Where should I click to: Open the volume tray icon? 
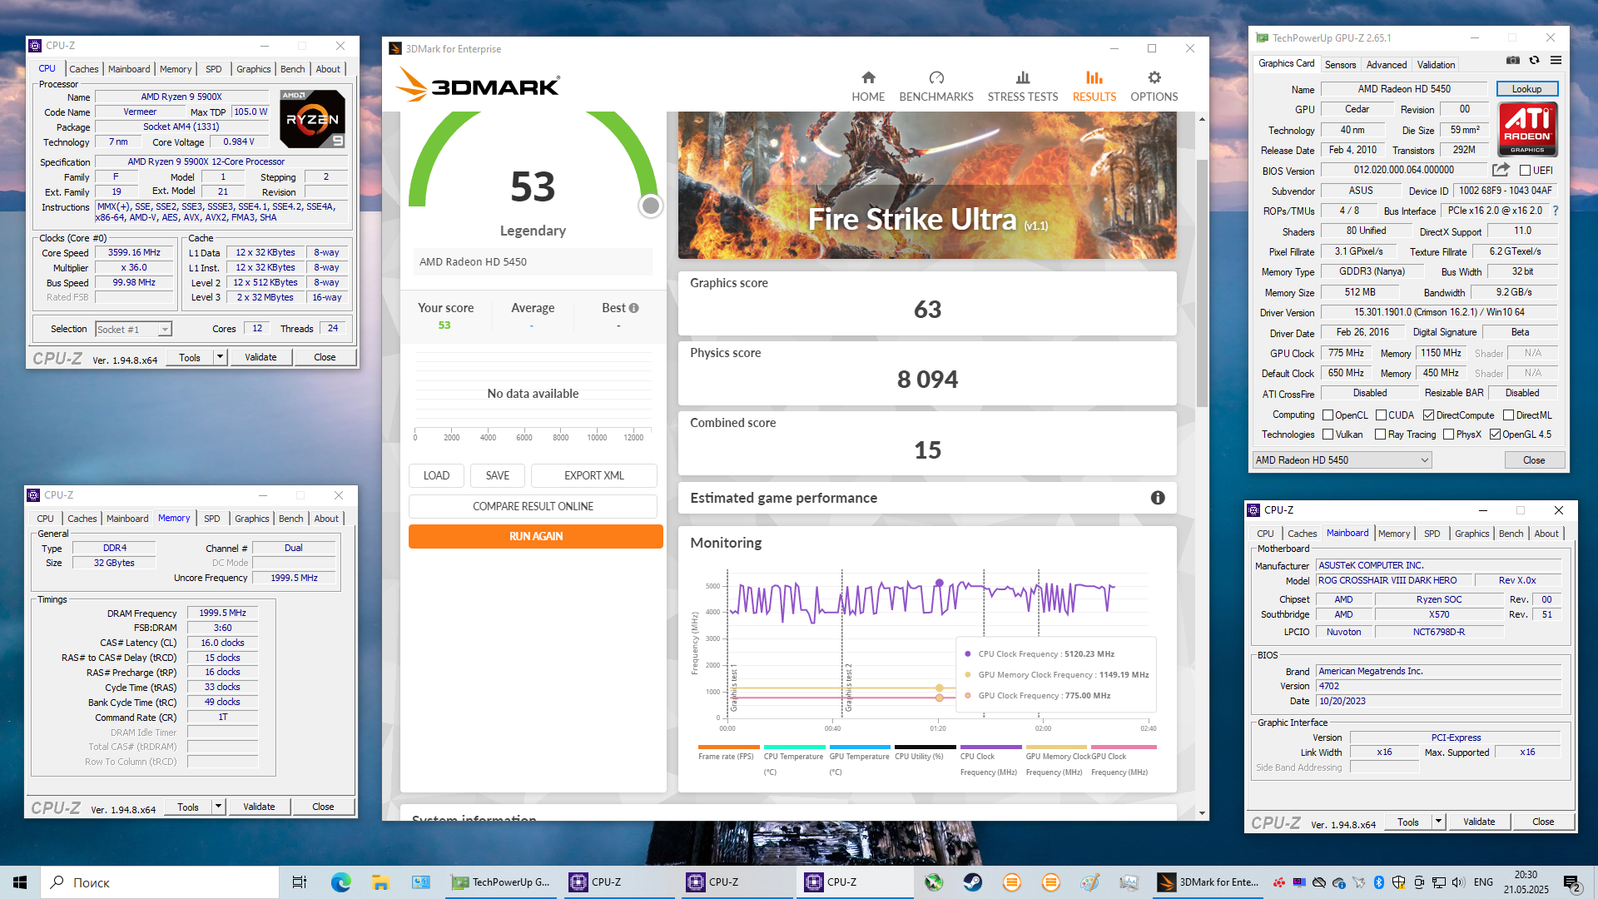[1457, 882]
